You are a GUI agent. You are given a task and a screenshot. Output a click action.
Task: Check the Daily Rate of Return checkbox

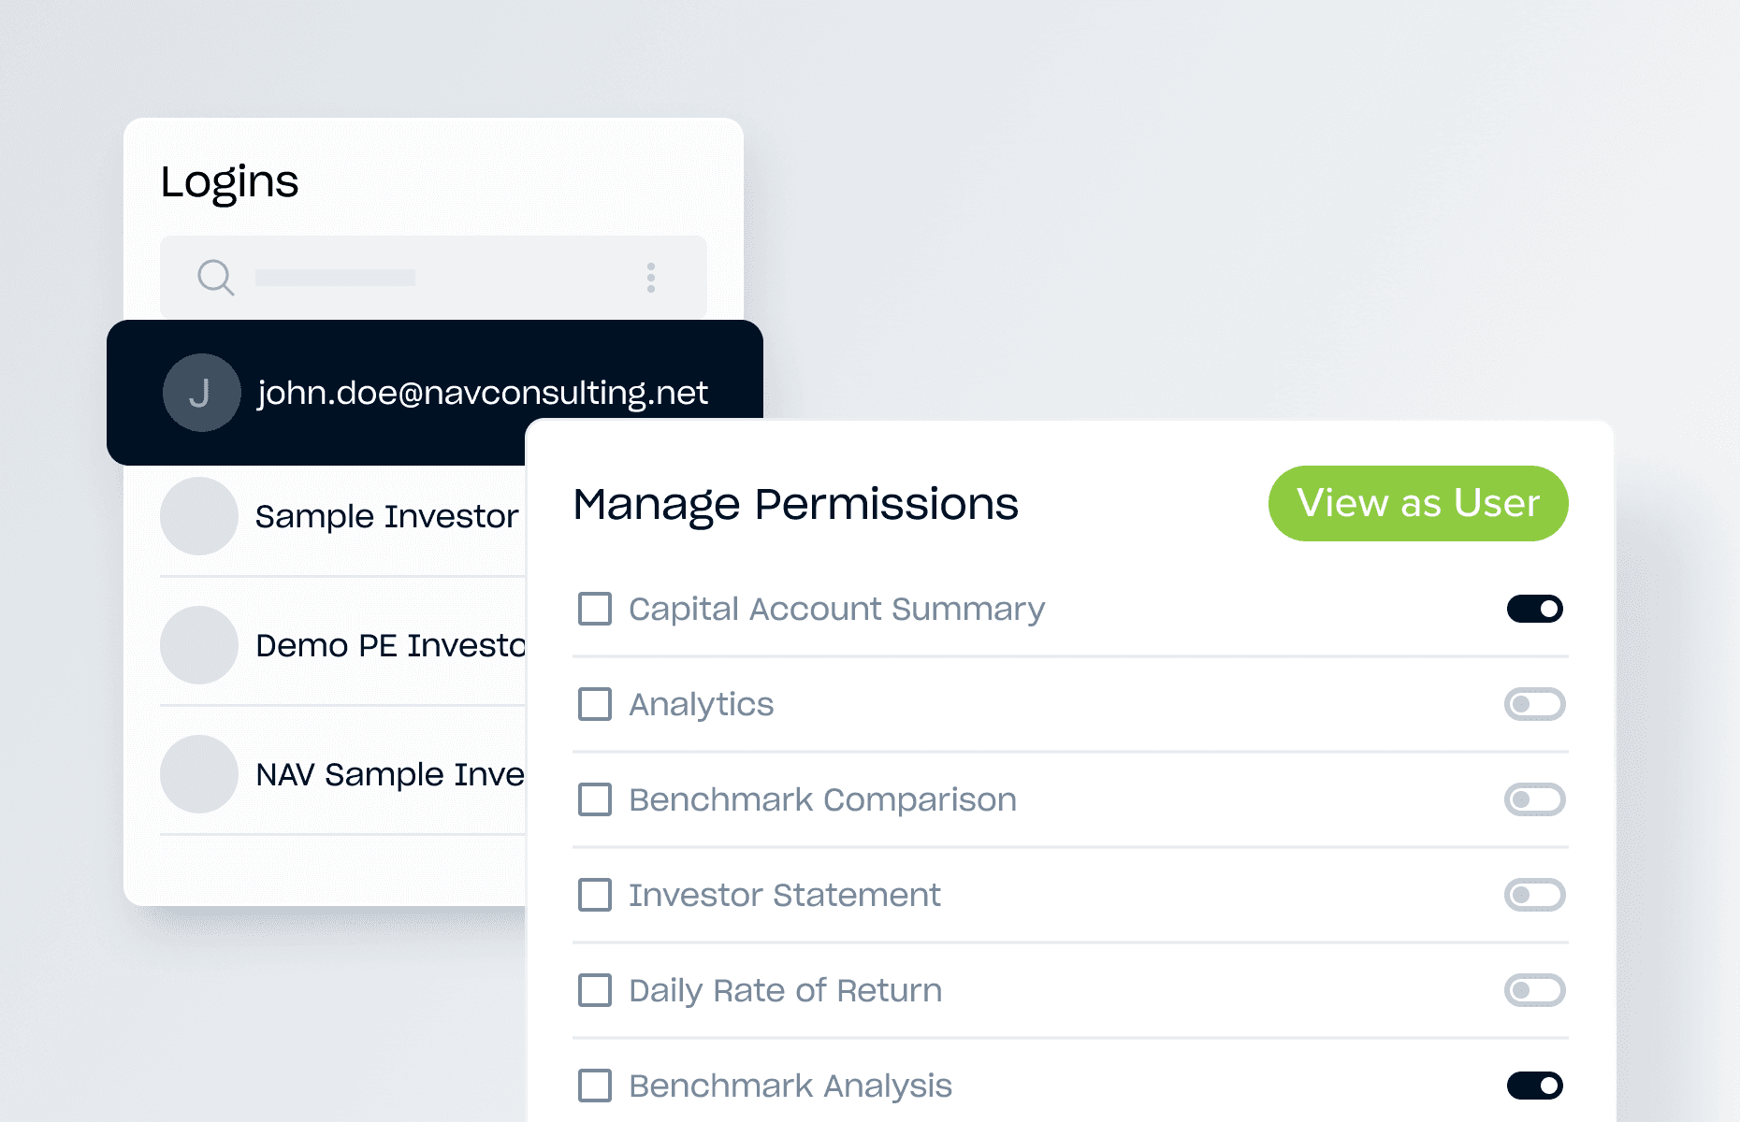[595, 990]
